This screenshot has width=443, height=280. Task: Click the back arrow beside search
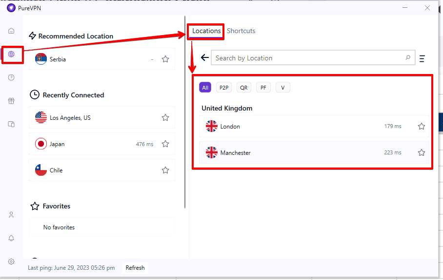pyautogui.click(x=205, y=58)
